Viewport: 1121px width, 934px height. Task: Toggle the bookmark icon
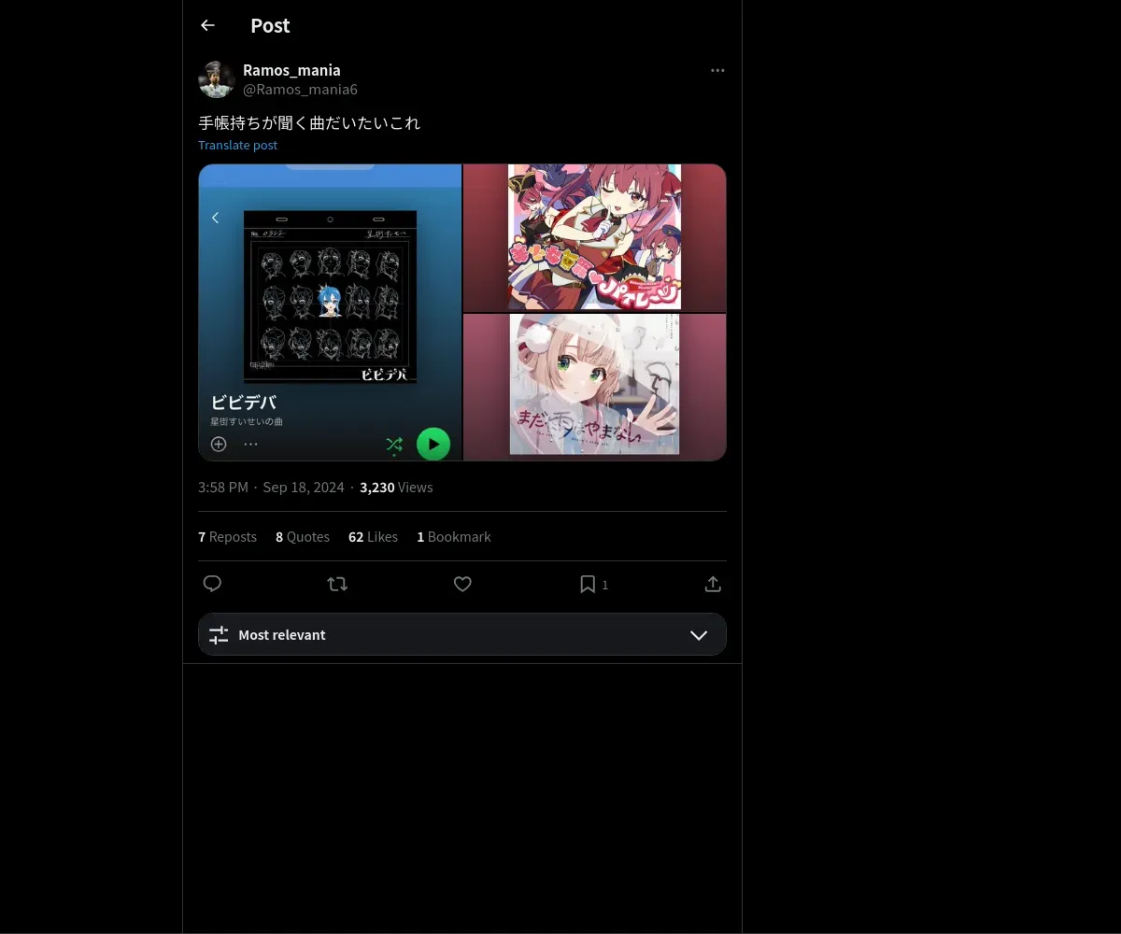point(588,584)
